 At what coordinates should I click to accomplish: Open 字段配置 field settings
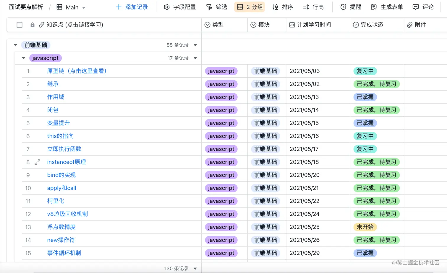[x=180, y=7]
